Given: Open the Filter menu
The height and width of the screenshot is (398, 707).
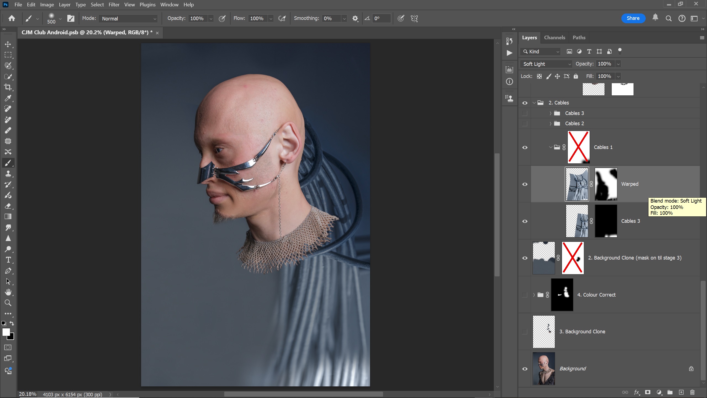Looking at the screenshot, I should 114,5.
